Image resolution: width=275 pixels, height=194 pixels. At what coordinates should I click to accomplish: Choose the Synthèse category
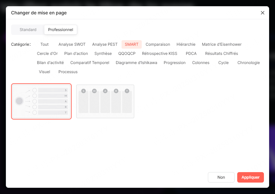[x=103, y=54]
